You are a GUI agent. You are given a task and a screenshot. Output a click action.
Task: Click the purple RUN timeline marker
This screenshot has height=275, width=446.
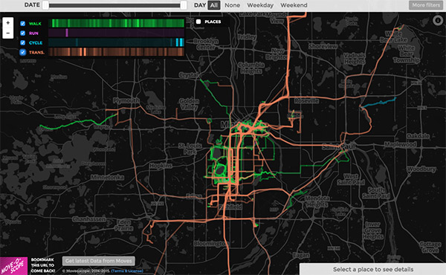click(67, 33)
